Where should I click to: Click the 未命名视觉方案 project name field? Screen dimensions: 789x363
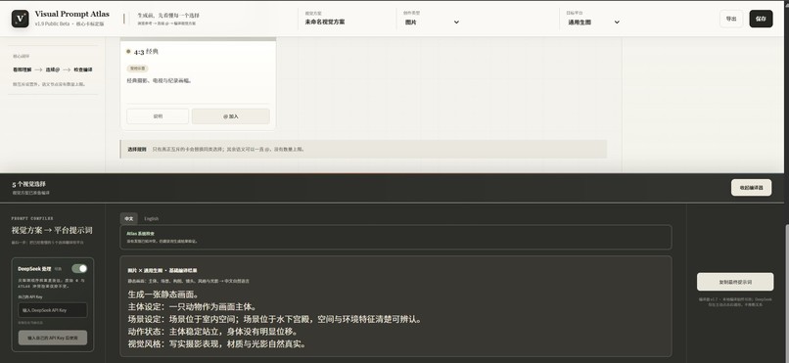(x=325, y=23)
